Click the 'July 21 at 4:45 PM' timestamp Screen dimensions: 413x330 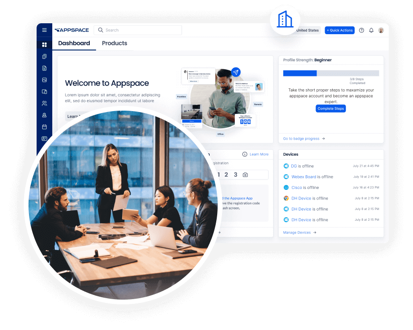click(366, 166)
